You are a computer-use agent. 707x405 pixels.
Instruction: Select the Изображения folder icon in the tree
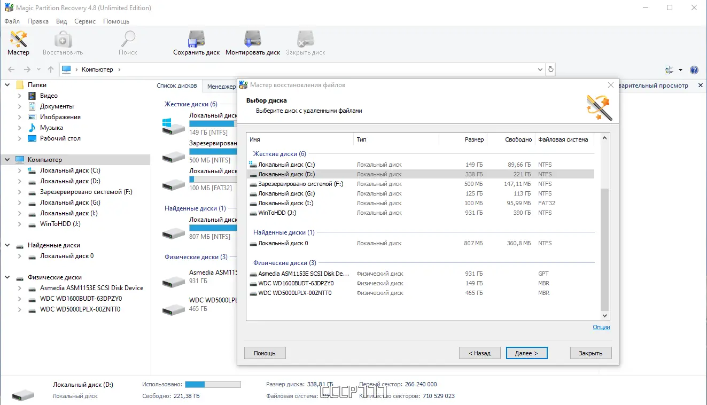32,117
